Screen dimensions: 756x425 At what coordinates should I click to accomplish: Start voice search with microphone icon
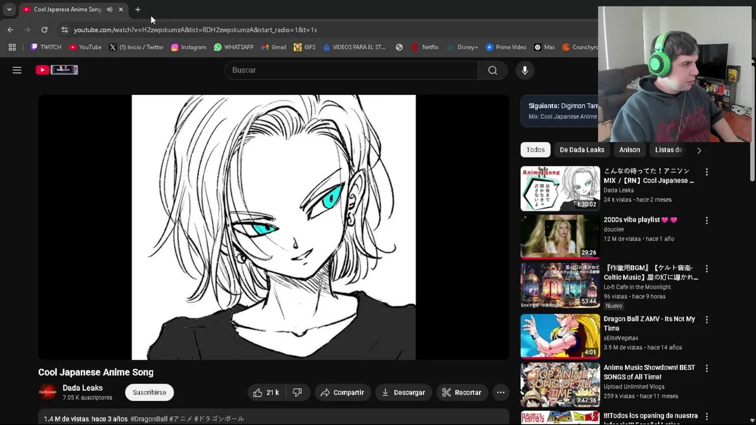pos(524,70)
